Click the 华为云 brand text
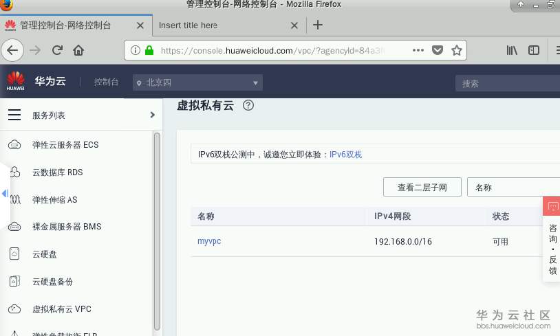 (x=50, y=81)
